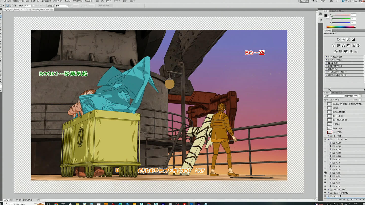365x205 pixels.
Task: Switch to the スウォッチ tab
Action: coord(333,11)
